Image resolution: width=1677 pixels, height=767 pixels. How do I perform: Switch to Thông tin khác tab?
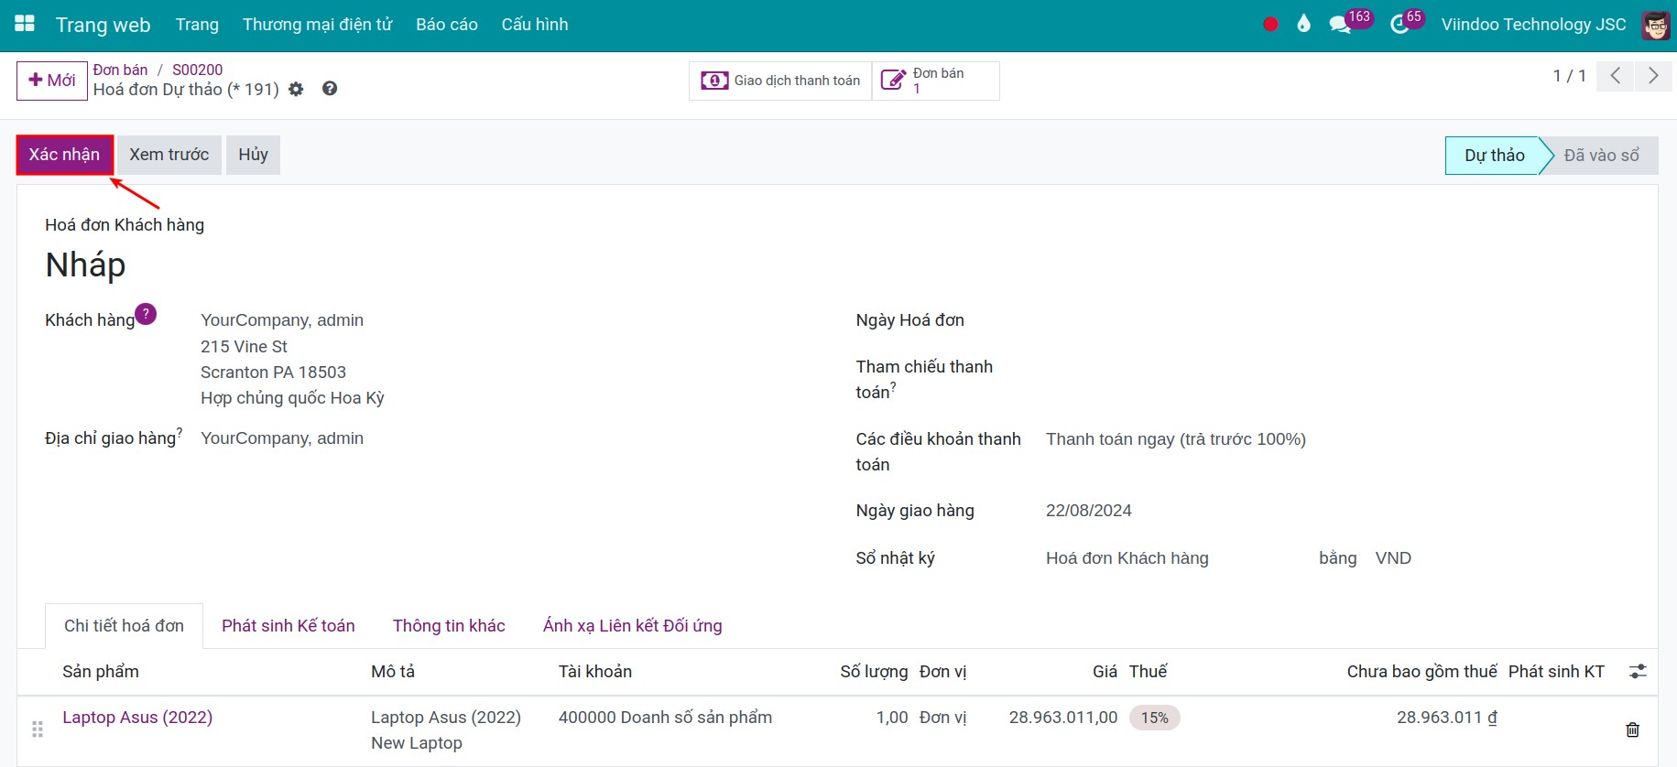tap(449, 626)
